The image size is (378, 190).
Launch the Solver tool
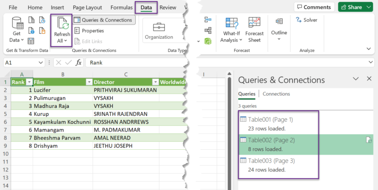pos(307,20)
